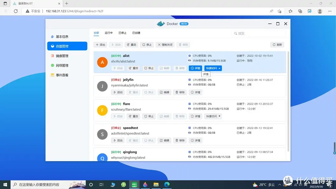Viewport: 336px width, 189px height.
Task: Click the Docker whale logo in the title bar
Action: click(x=161, y=24)
